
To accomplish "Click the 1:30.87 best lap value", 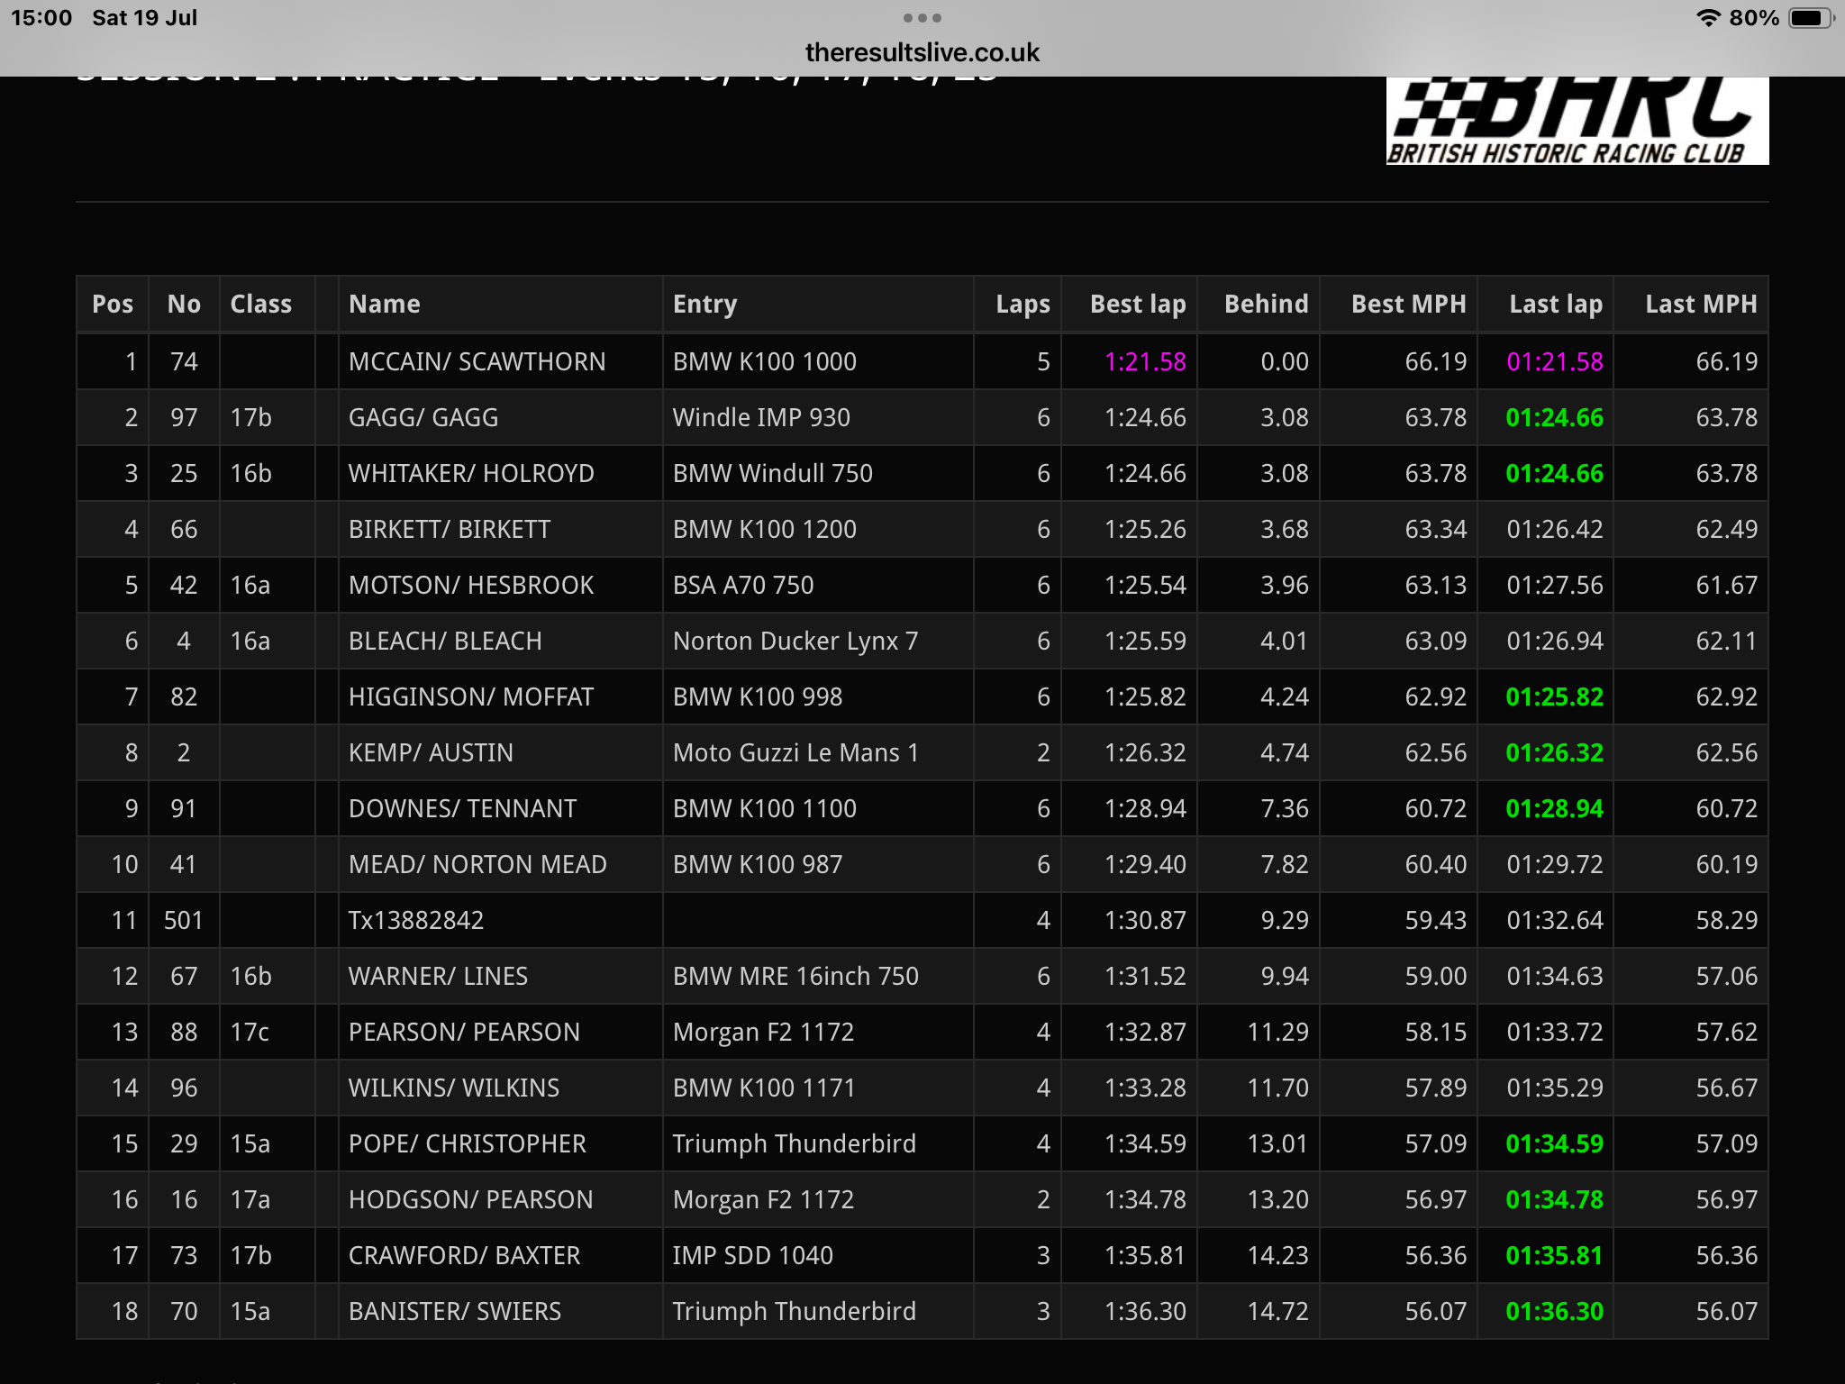I will click(x=1145, y=921).
